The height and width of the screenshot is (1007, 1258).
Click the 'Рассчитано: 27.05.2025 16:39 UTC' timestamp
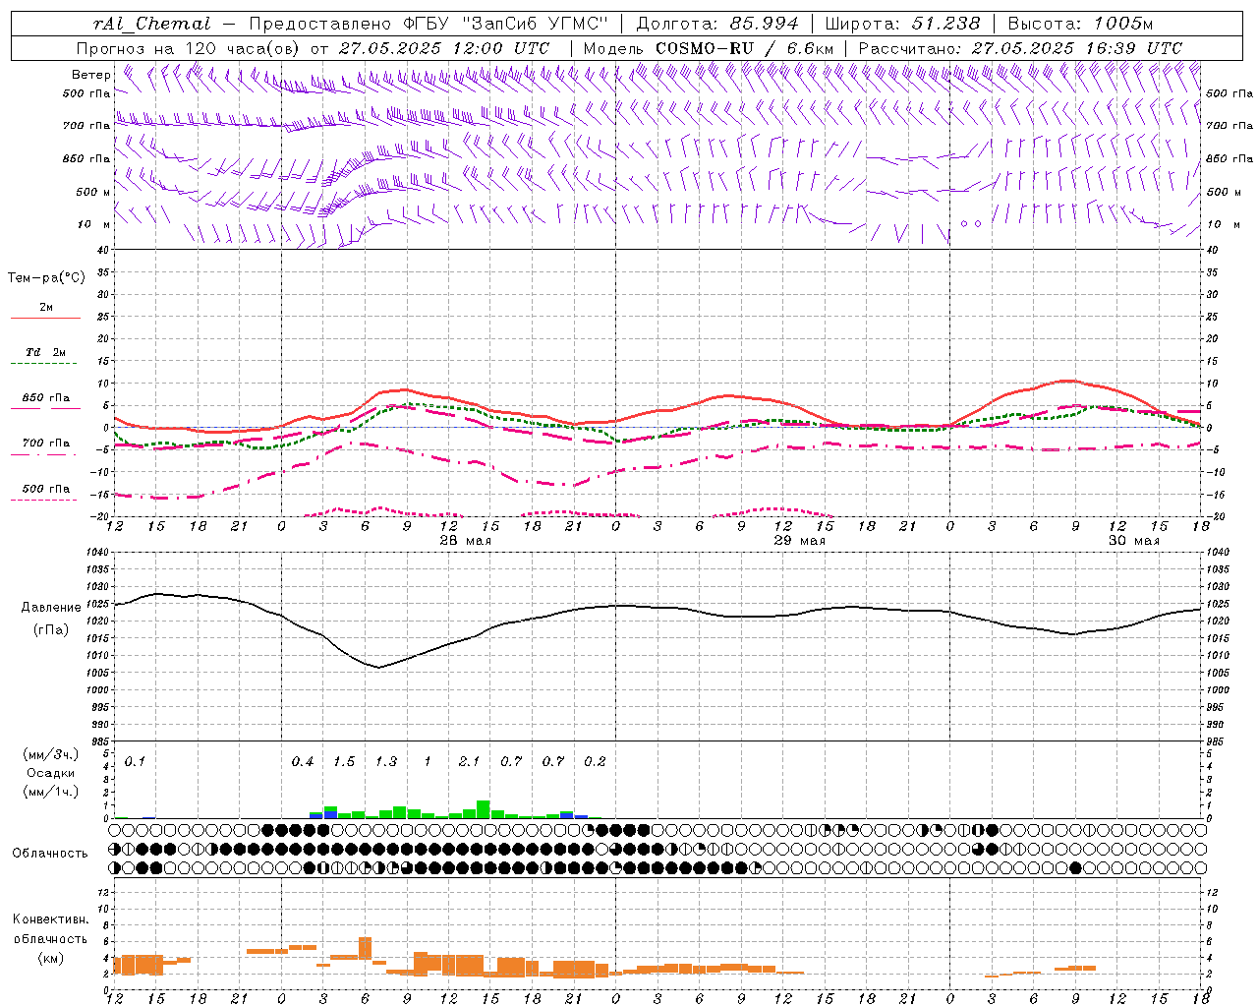pos(1020,48)
